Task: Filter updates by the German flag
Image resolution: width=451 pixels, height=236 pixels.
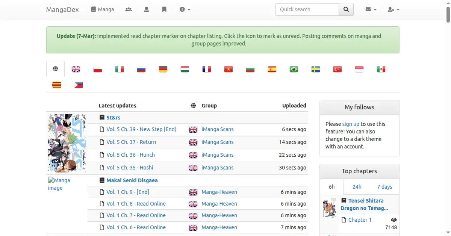Action: 163,69
